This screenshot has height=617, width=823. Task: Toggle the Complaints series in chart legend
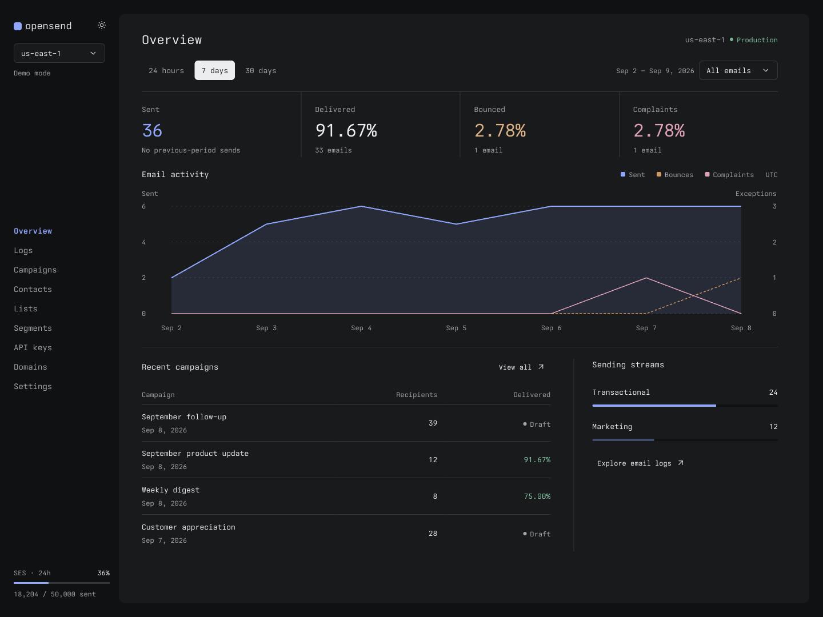[729, 175]
